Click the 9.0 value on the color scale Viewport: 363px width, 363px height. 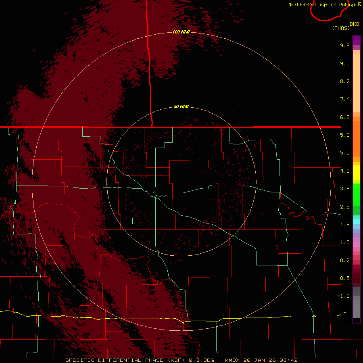pos(345,63)
